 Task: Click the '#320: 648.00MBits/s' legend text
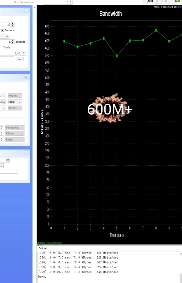[x=49, y=243]
